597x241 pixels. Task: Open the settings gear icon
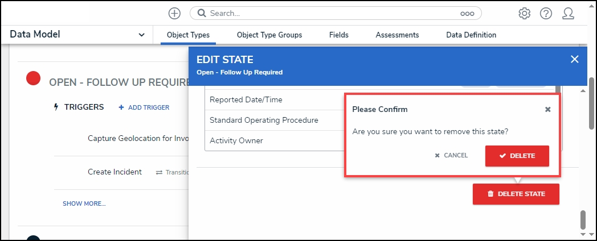pos(525,13)
